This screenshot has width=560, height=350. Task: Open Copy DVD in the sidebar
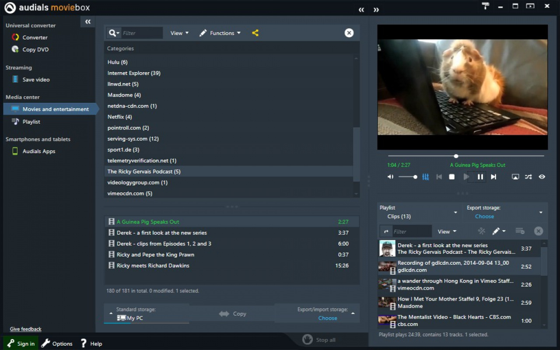pyautogui.click(x=35, y=49)
